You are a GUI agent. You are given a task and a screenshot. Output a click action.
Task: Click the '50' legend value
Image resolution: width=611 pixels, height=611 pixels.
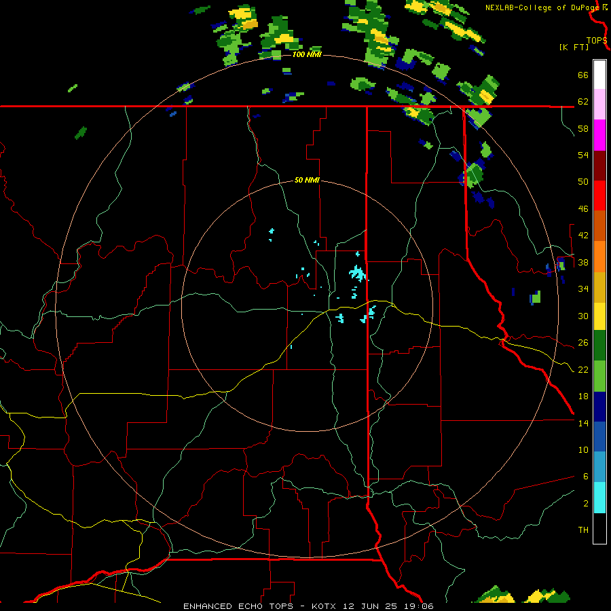point(583,181)
